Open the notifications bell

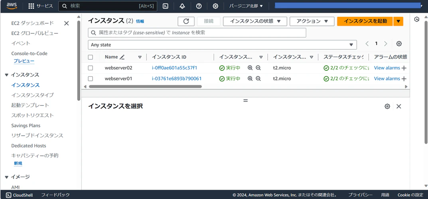click(x=182, y=6)
